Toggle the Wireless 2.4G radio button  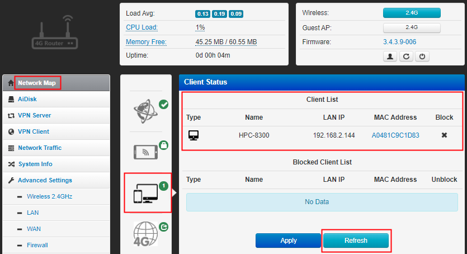[x=412, y=12]
